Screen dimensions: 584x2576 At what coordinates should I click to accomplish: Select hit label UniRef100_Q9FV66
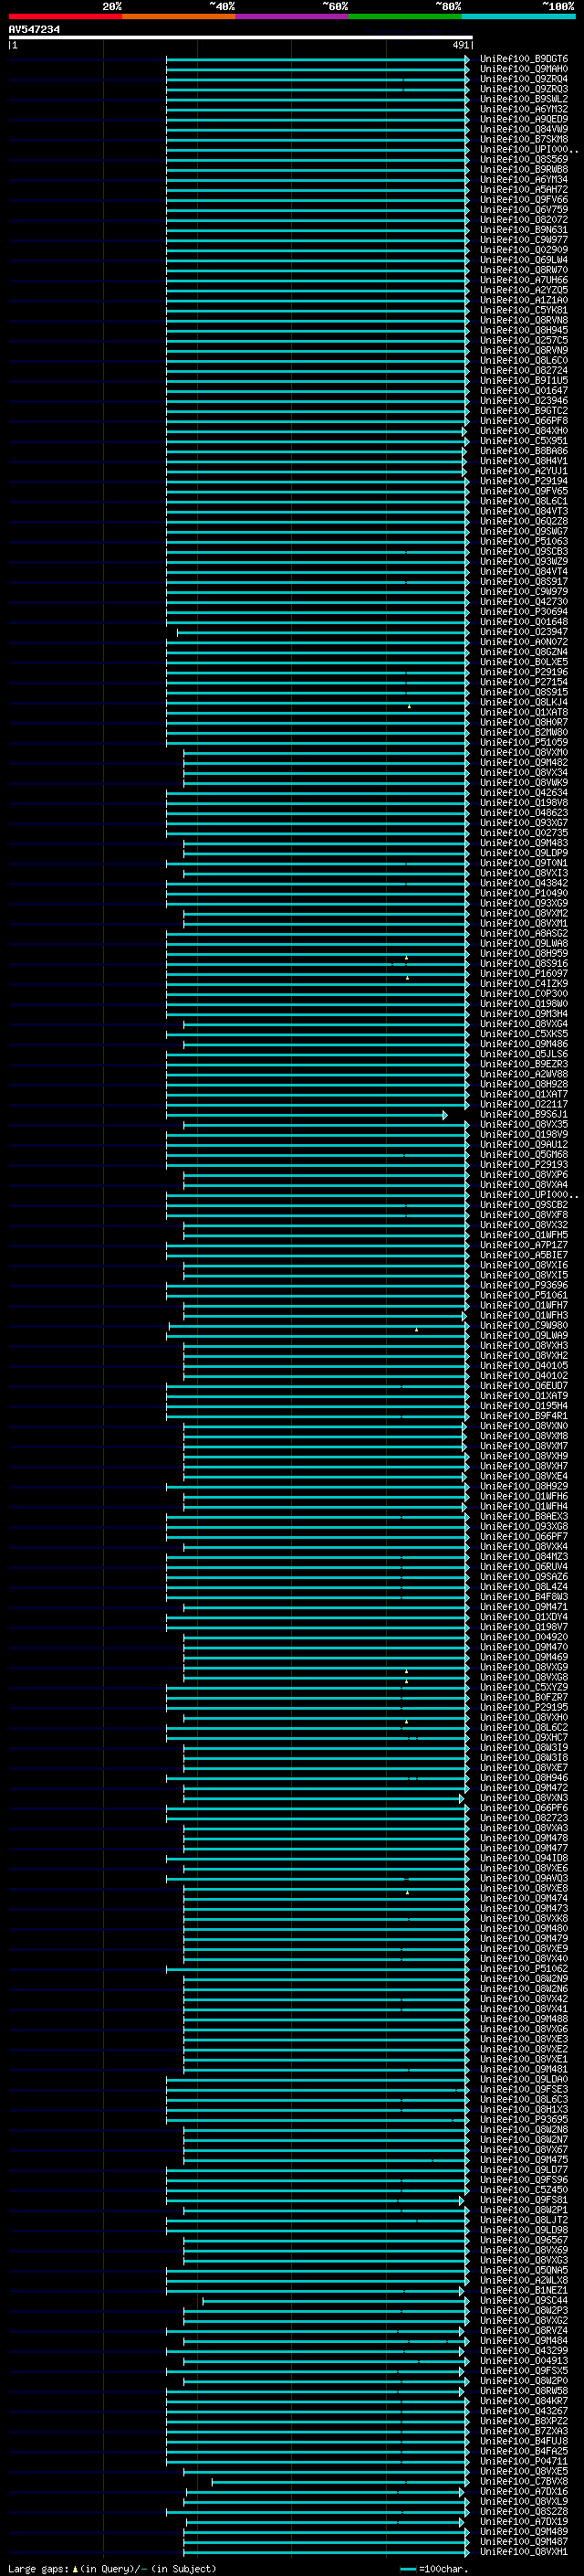(x=524, y=199)
